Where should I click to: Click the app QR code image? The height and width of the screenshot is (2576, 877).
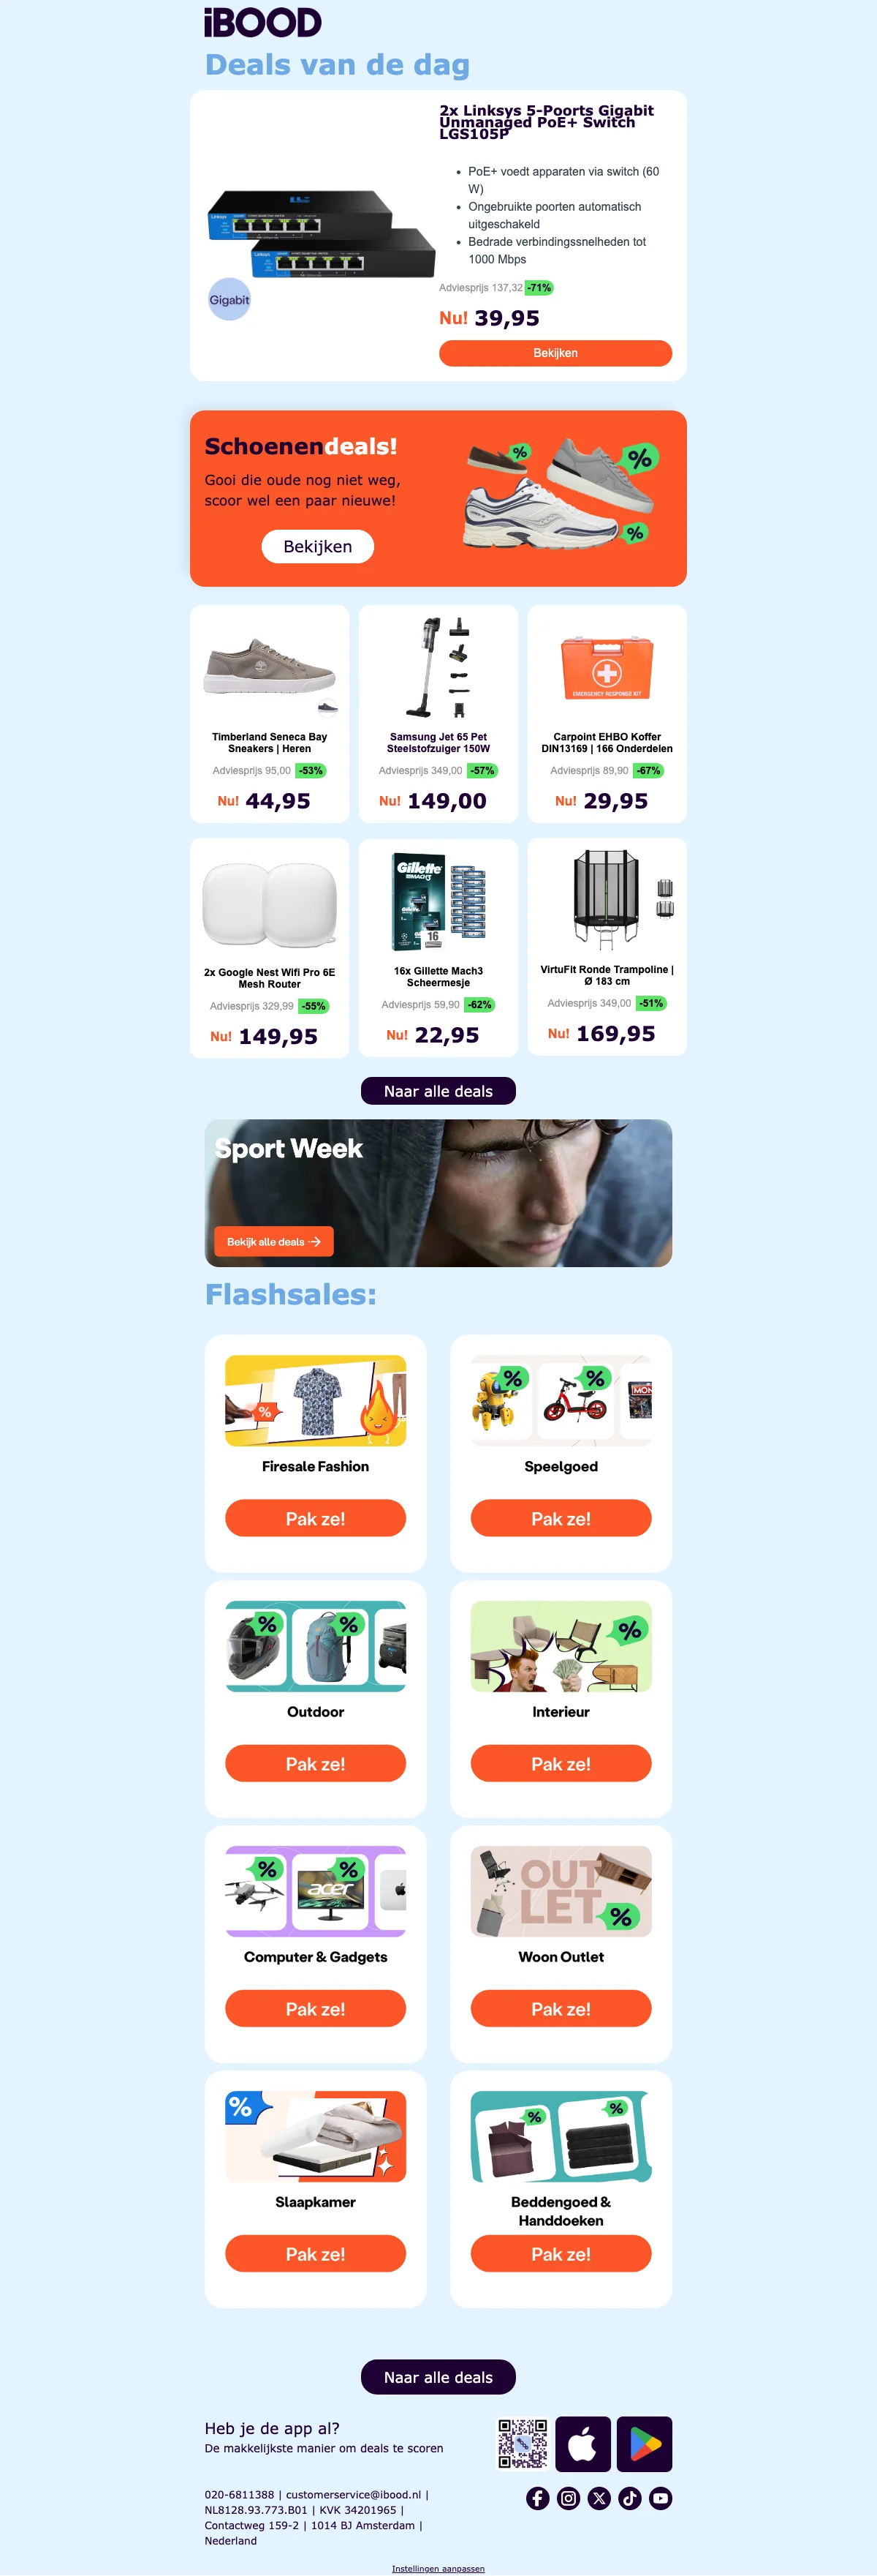523,2444
